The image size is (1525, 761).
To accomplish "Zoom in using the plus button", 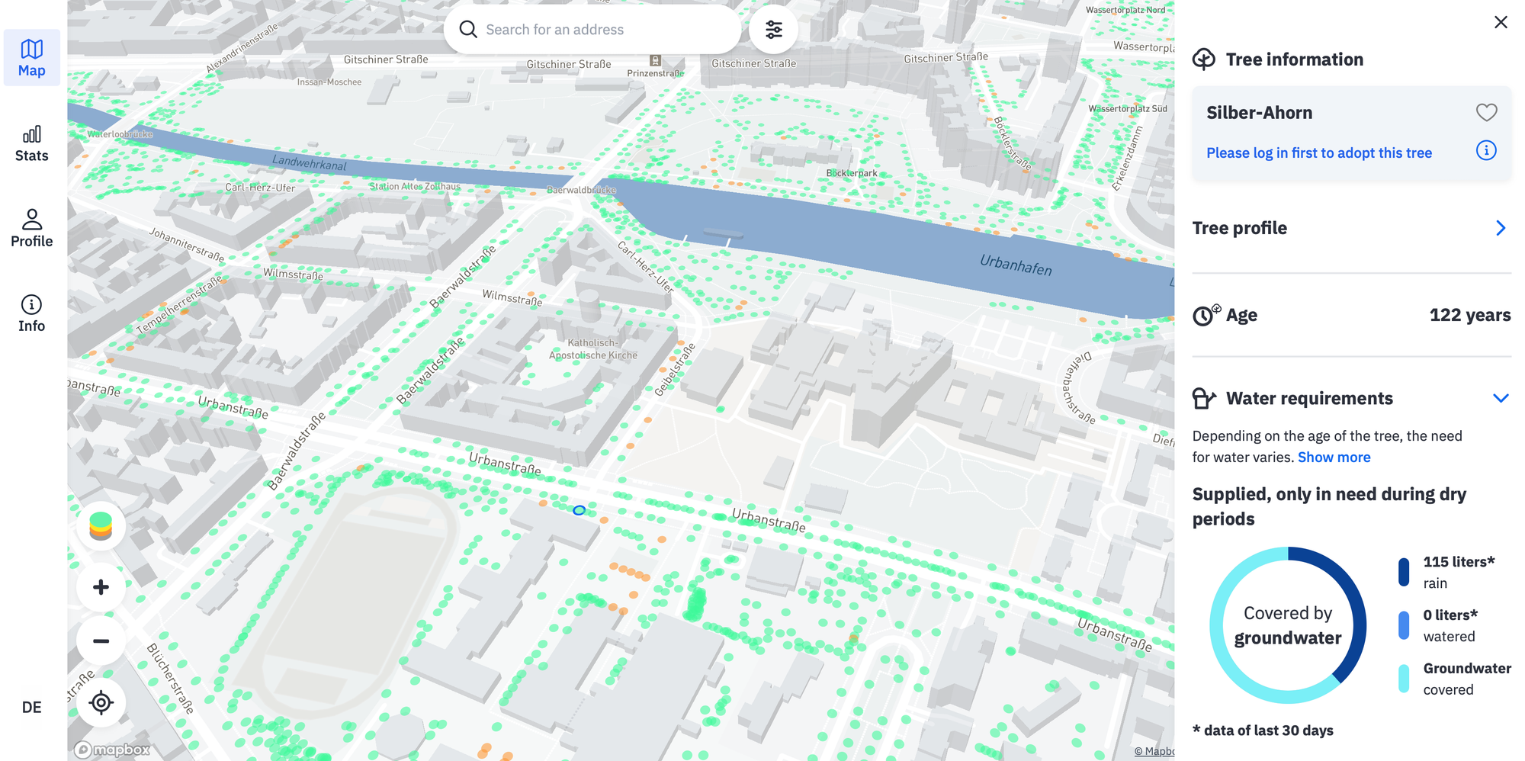I will 101,586.
